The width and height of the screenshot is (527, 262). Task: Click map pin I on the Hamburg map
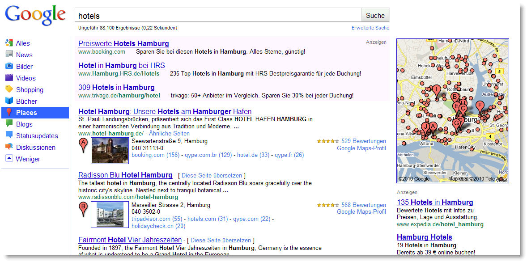pyautogui.click(x=436, y=93)
